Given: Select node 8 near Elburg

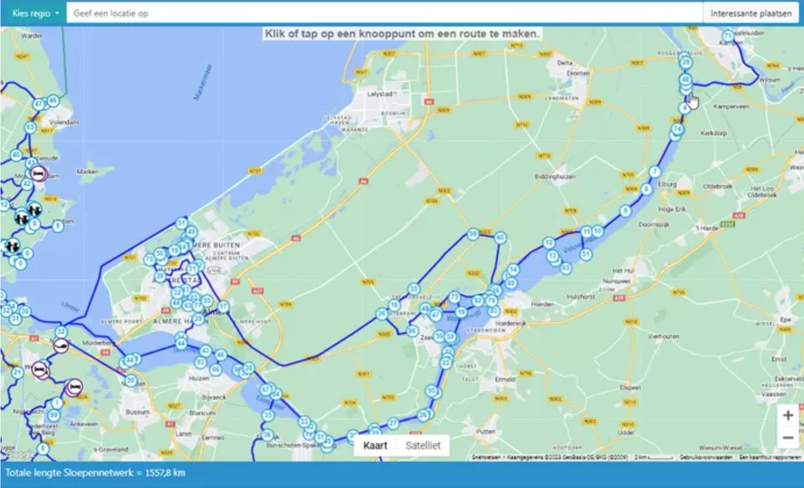Looking at the screenshot, I should [x=646, y=189].
